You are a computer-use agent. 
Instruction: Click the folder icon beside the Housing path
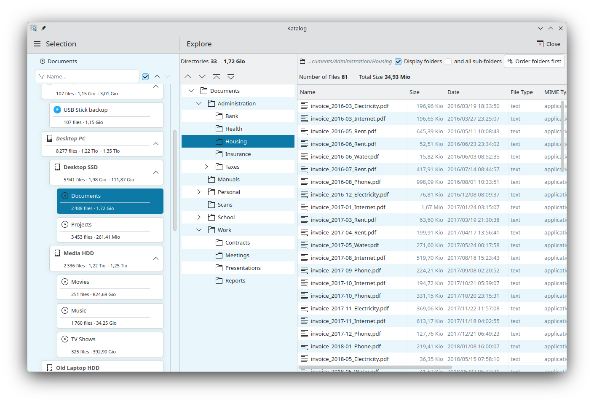point(302,61)
